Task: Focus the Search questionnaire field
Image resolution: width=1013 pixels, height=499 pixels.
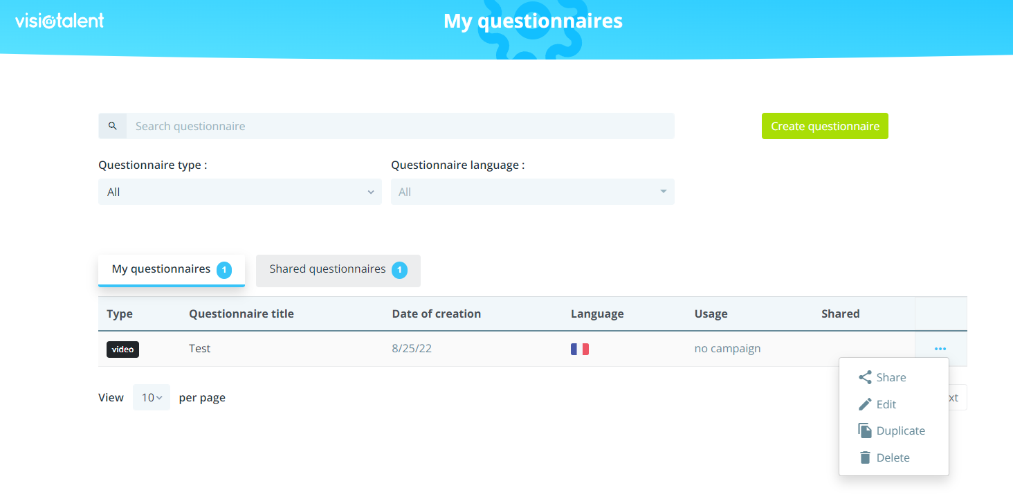Action: [x=400, y=126]
